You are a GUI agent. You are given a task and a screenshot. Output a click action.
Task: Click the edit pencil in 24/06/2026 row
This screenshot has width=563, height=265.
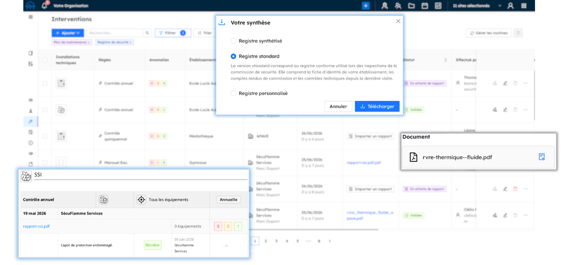pyautogui.click(x=505, y=189)
